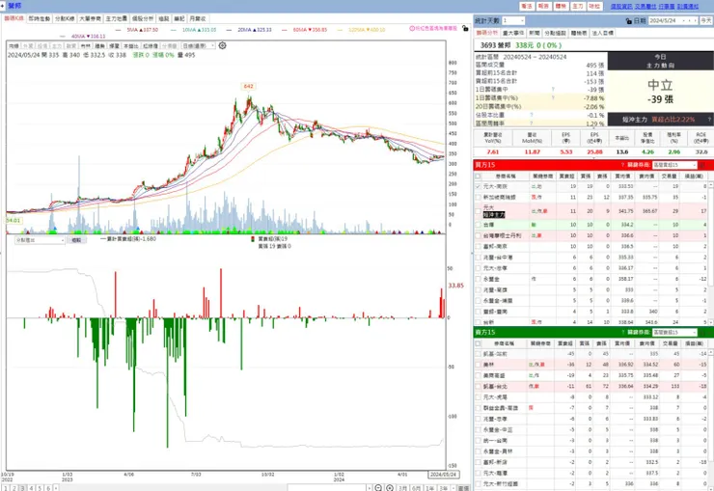Click the 今天 button
This screenshot has height=491, width=714.
point(706,21)
